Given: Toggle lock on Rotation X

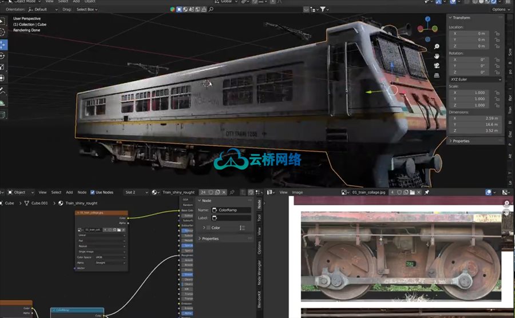Looking at the screenshot, I should (497, 59).
